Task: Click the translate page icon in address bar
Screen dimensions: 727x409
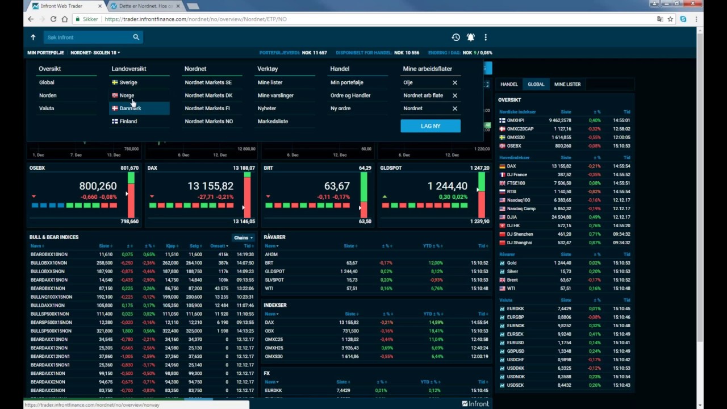Action: click(x=659, y=19)
